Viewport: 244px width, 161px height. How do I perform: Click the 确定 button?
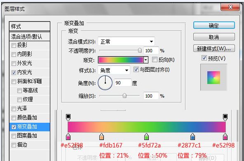tap(214, 26)
